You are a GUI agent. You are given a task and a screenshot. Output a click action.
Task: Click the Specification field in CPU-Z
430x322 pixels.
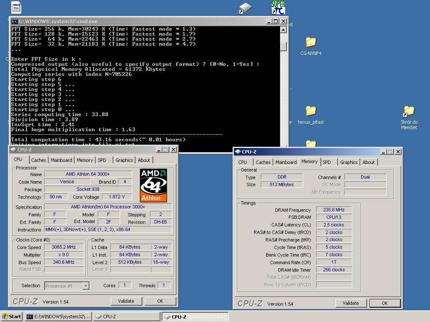click(108, 207)
